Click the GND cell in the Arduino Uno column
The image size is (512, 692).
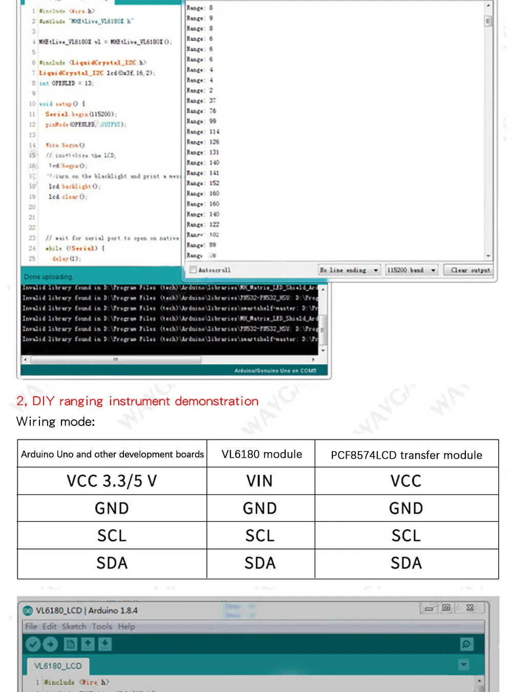point(112,508)
